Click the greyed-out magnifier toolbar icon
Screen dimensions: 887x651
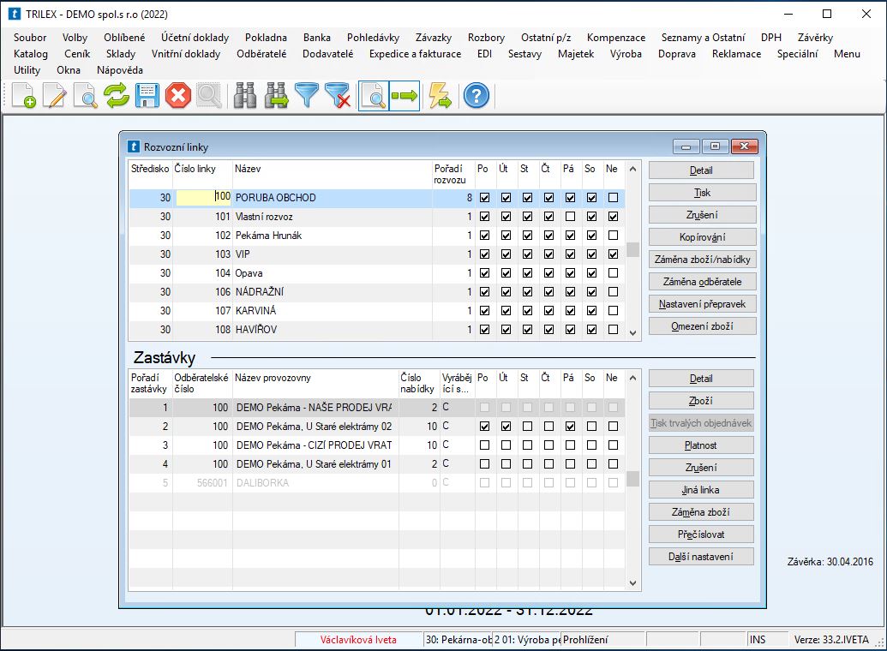click(x=209, y=96)
